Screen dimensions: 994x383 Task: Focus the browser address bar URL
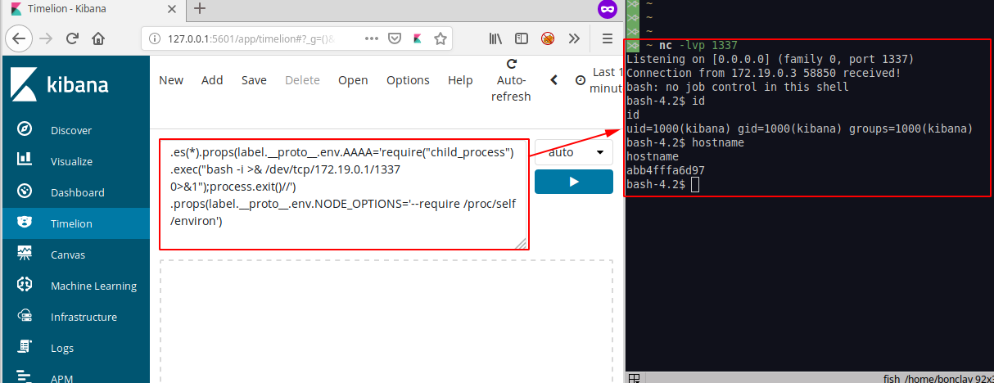tap(251, 38)
